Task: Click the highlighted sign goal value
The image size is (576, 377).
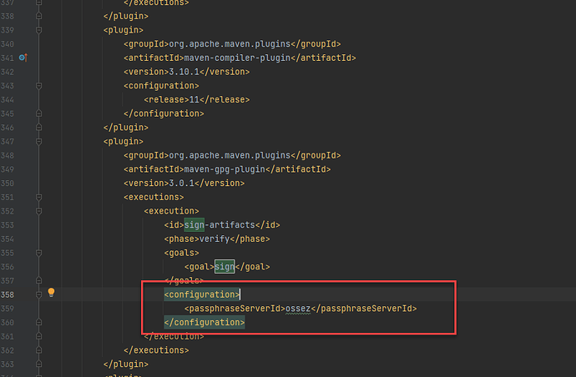Action: coord(225,267)
